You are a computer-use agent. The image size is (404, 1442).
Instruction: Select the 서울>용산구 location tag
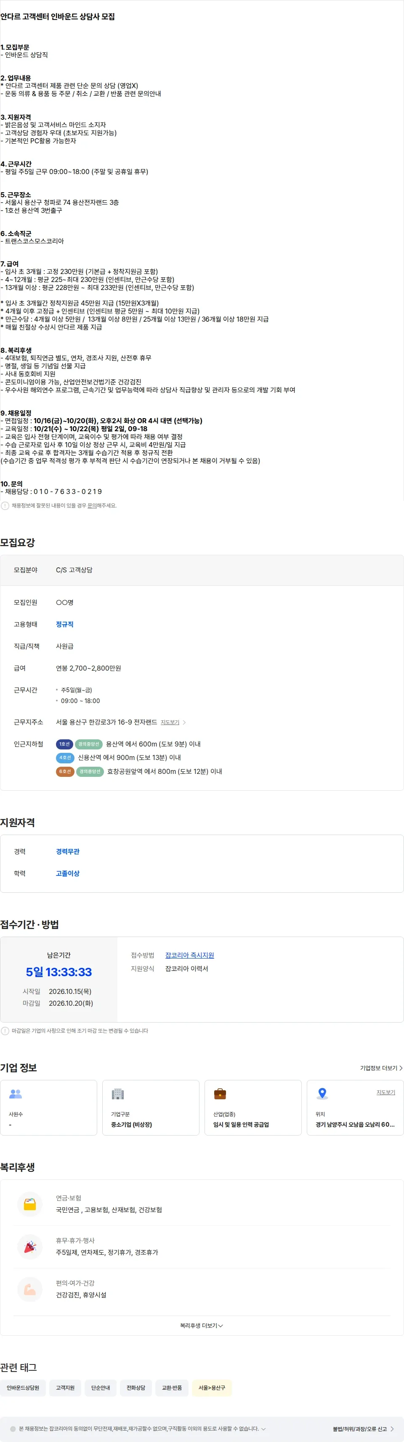212,1388
